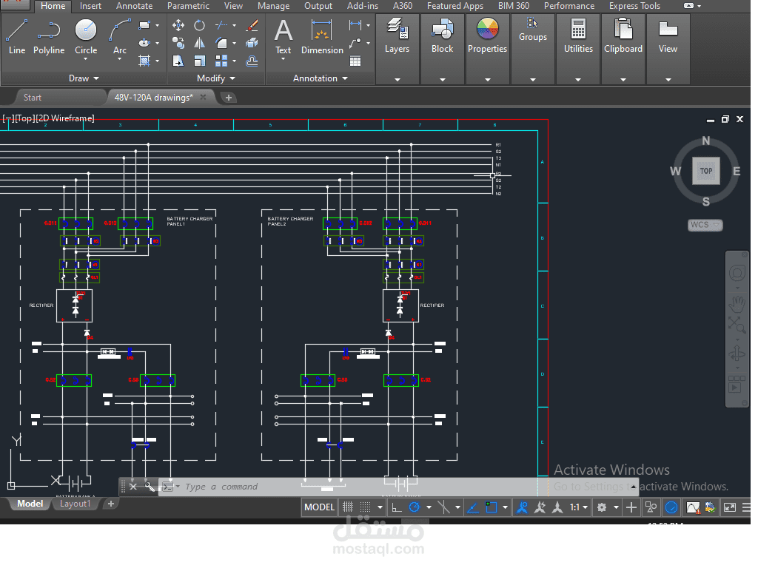Open the Circle tool dropdown arrow

coord(86,59)
